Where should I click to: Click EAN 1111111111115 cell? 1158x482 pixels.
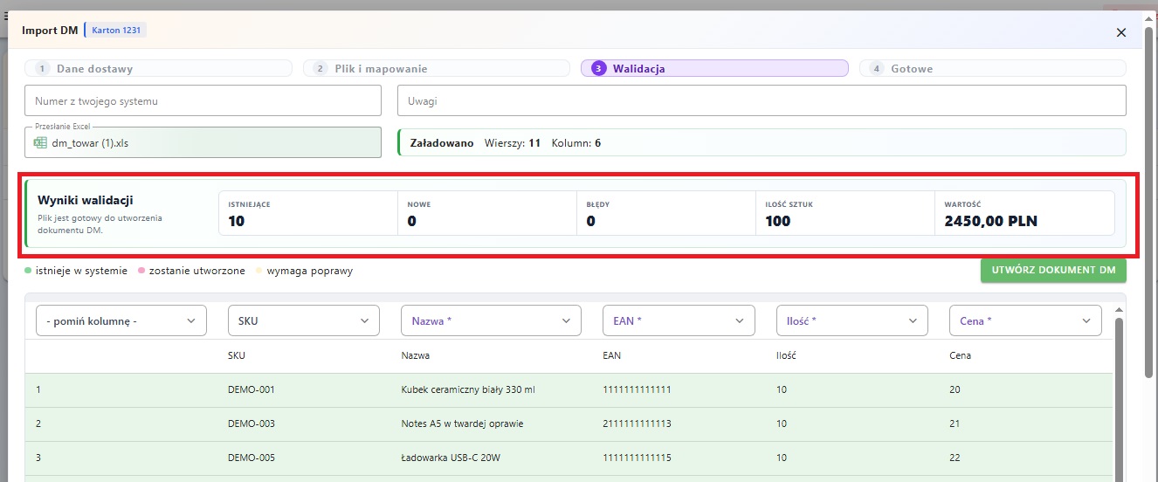coord(637,458)
